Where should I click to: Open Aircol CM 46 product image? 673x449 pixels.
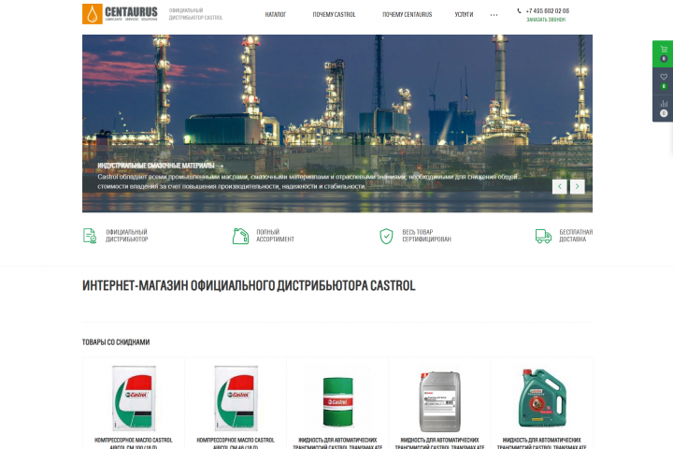point(236,398)
